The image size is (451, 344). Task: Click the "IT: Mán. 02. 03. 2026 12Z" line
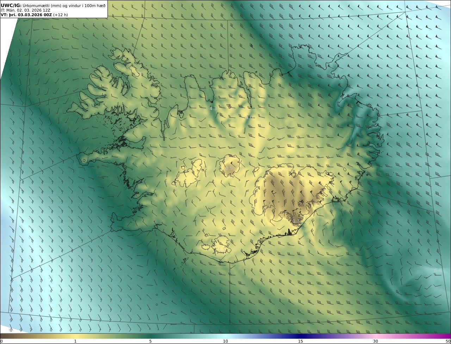(25, 10)
